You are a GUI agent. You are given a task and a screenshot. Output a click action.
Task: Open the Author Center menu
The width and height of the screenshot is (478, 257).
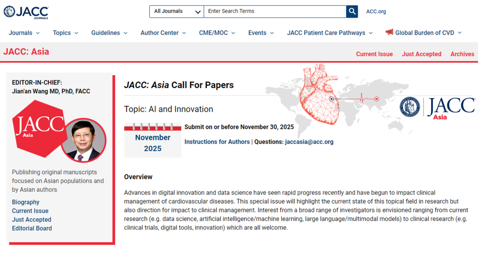(x=163, y=33)
